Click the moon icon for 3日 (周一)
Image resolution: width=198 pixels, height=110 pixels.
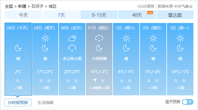pos(180,48)
